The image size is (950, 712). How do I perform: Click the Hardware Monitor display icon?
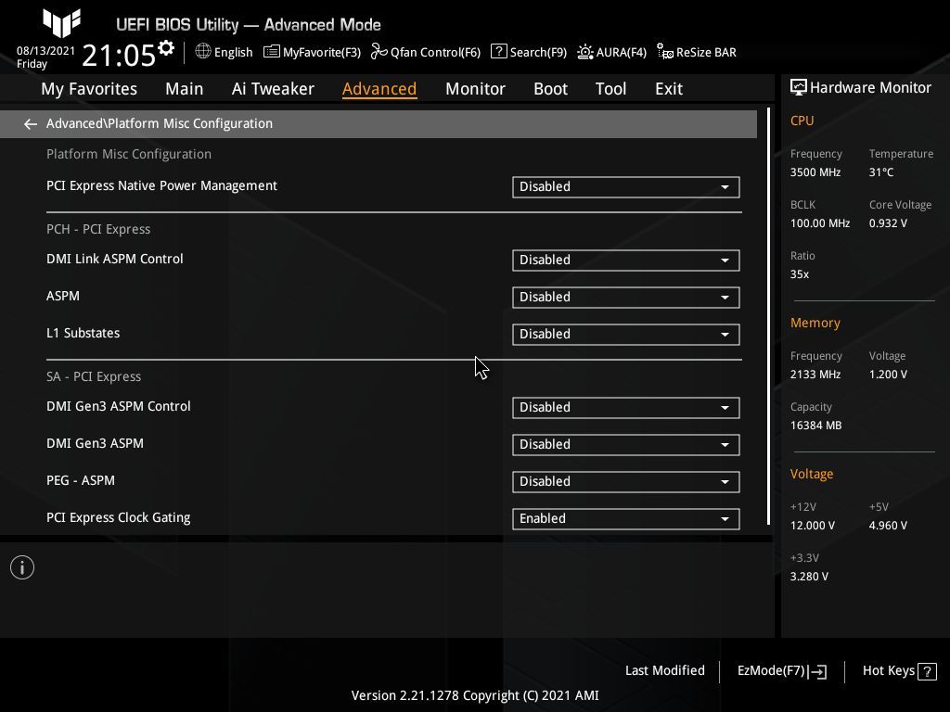[799, 87]
